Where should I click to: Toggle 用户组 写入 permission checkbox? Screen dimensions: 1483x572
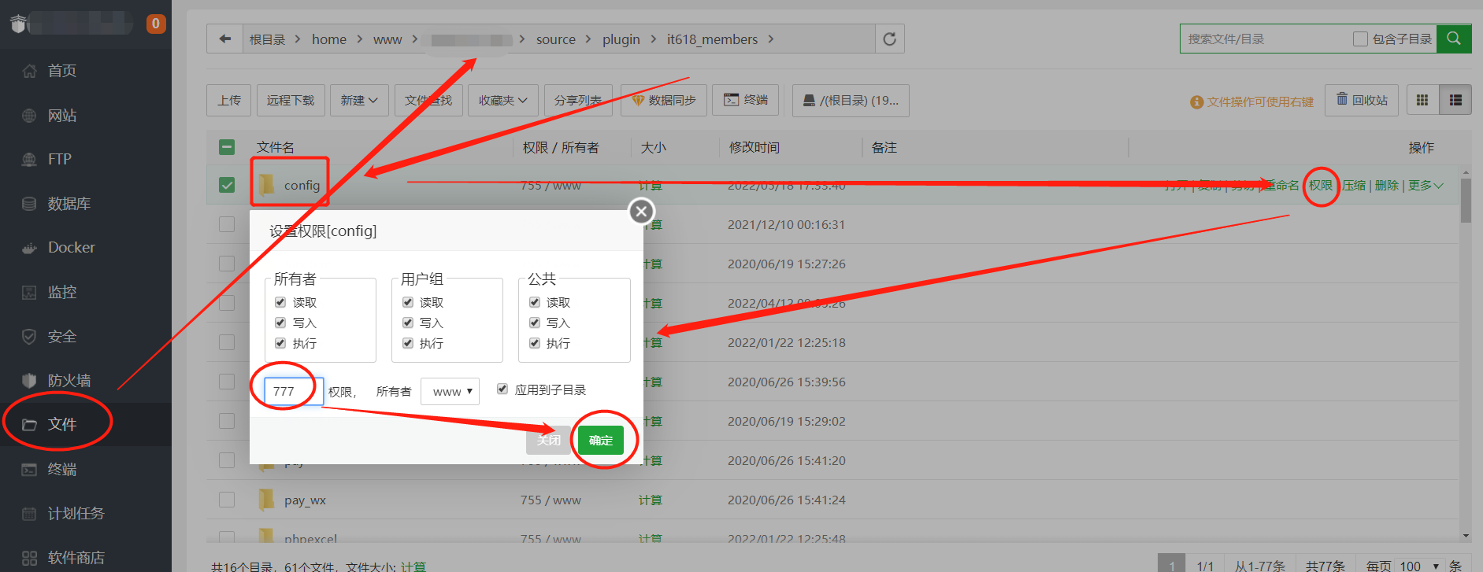[x=408, y=323]
